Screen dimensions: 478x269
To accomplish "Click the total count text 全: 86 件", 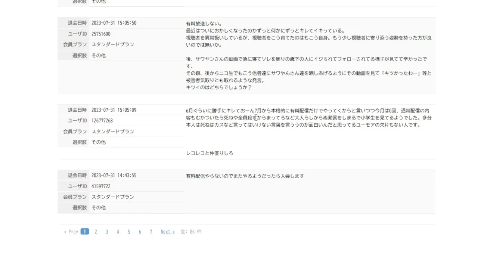I will tap(191, 232).
